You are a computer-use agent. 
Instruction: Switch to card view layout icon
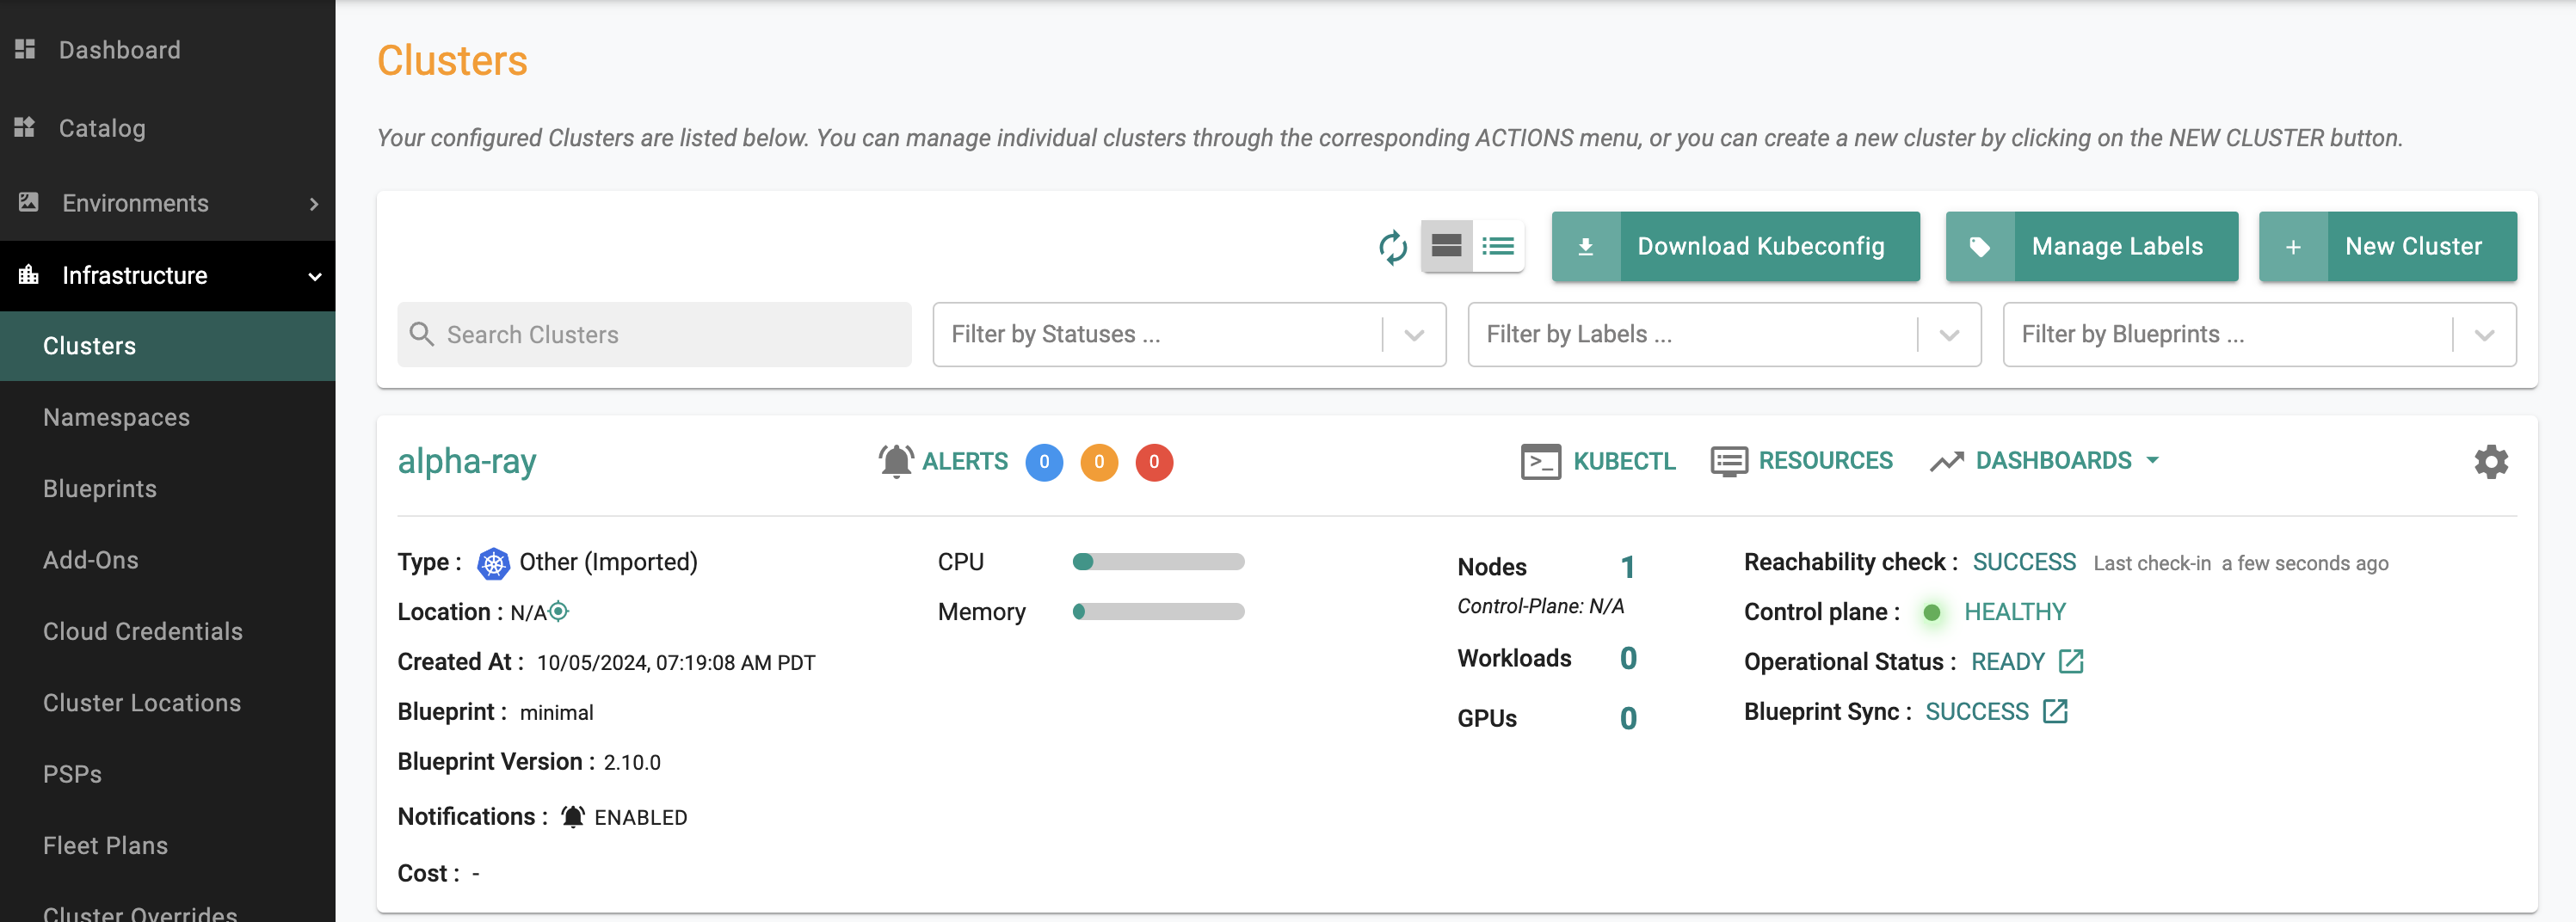[x=1446, y=246]
